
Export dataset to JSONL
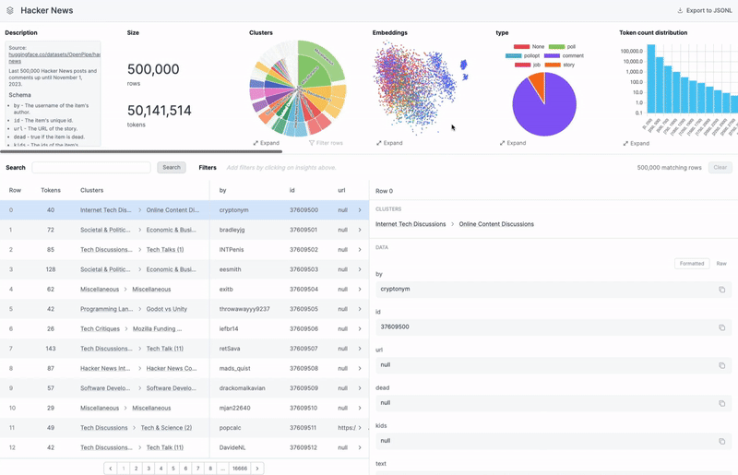coord(704,10)
